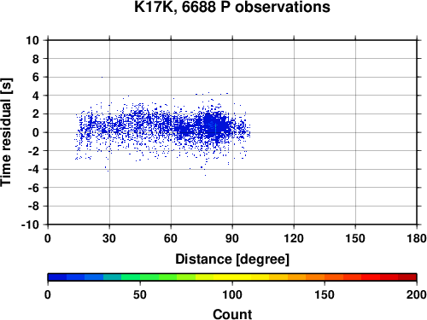Click the x-axis tick label 120
The height and width of the screenshot is (320, 427).
click(294, 238)
